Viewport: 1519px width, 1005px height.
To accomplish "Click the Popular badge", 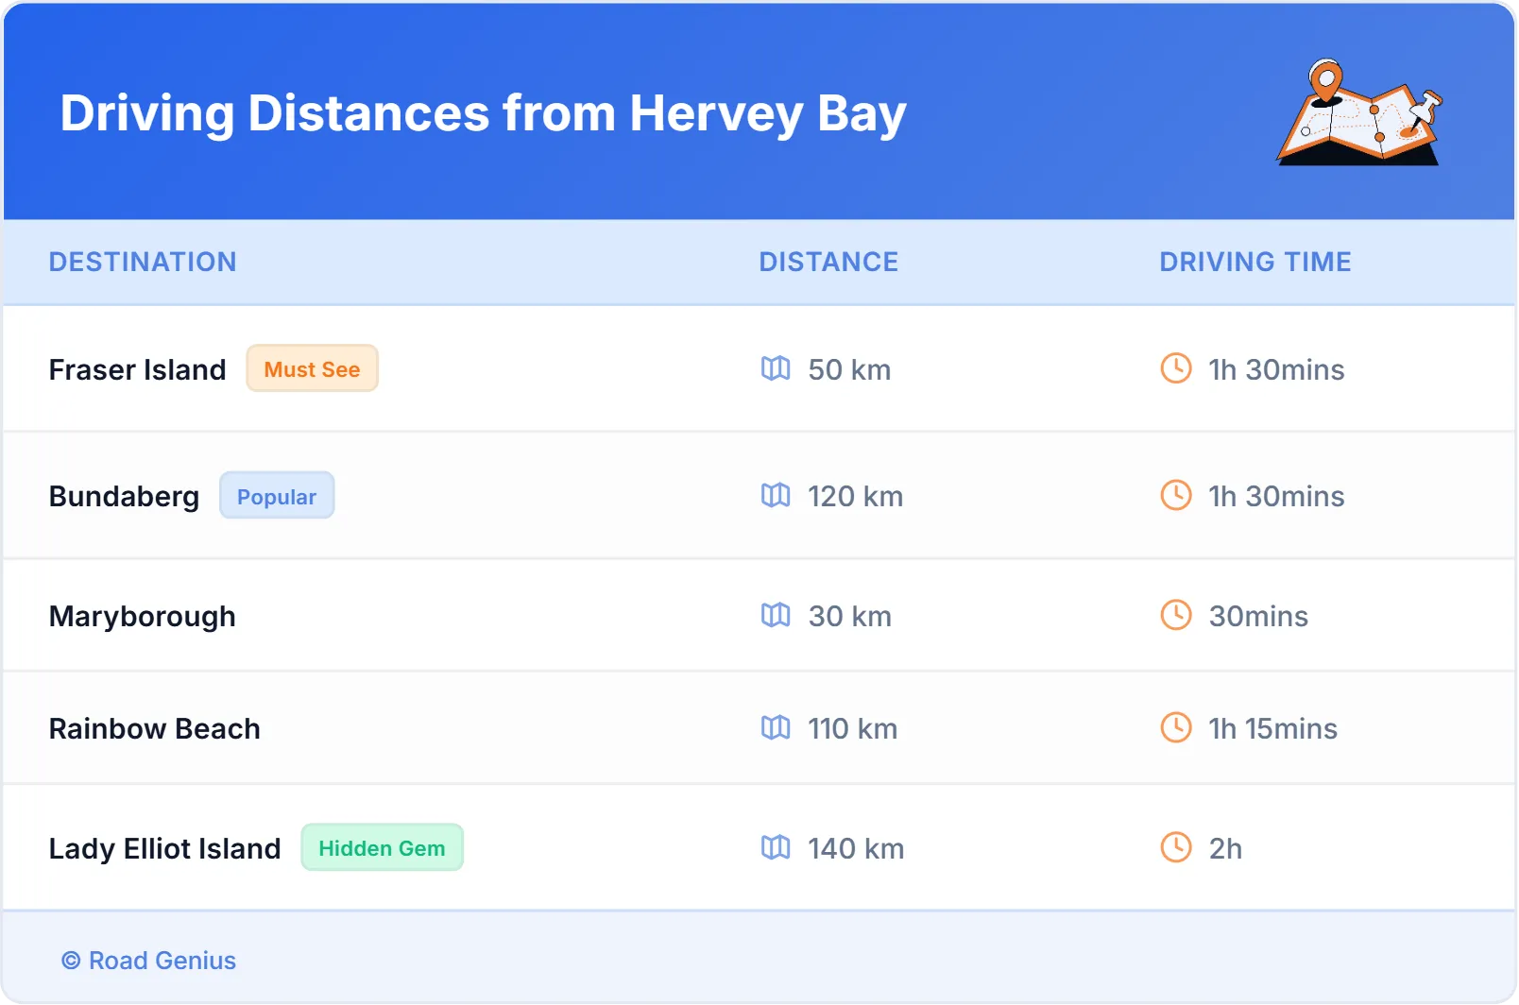I will coord(277,496).
